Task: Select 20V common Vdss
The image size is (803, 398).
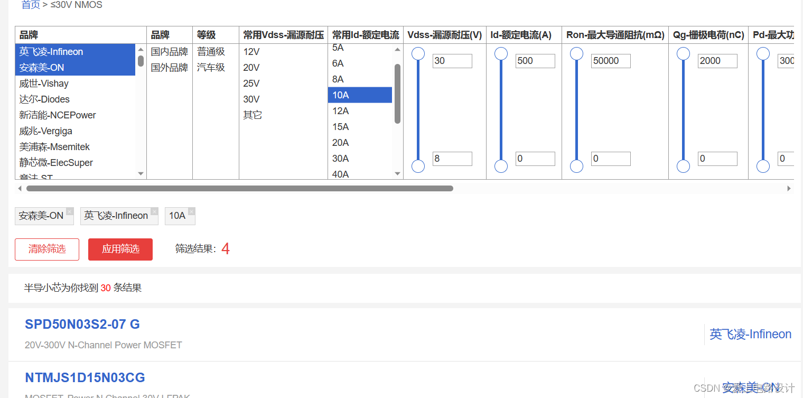Action: [x=283, y=68]
